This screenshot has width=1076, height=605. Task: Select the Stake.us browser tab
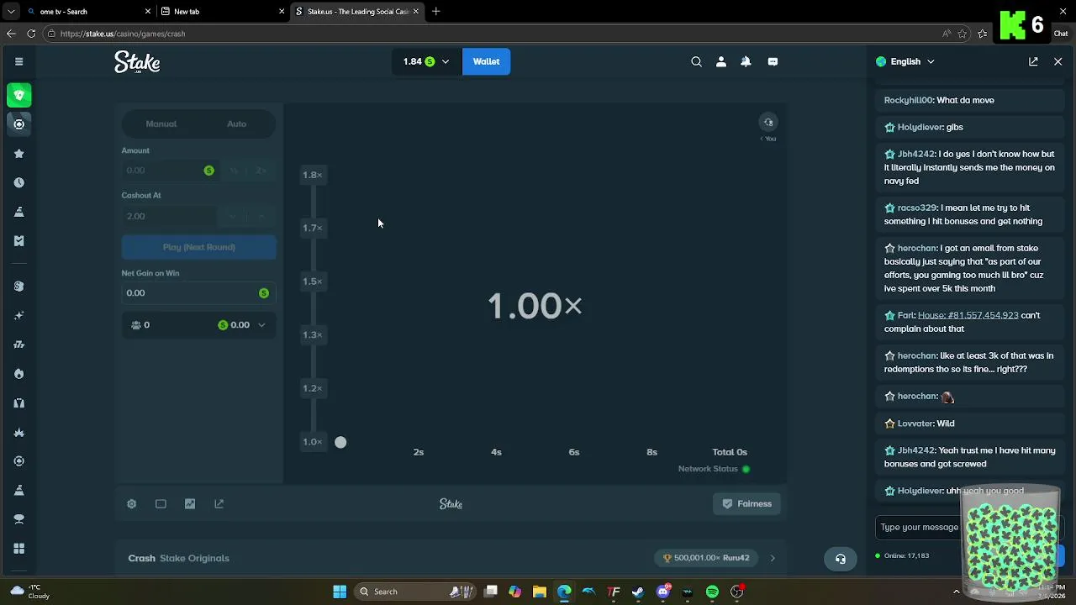tap(356, 12)
